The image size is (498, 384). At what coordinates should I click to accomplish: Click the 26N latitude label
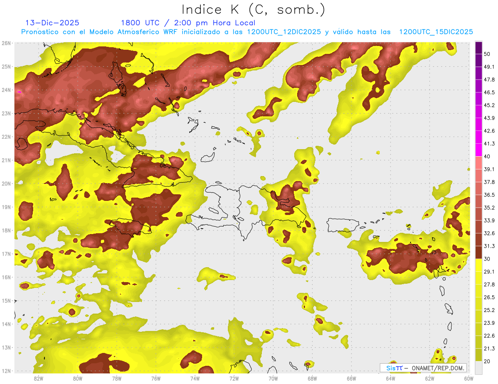[6, 43]
